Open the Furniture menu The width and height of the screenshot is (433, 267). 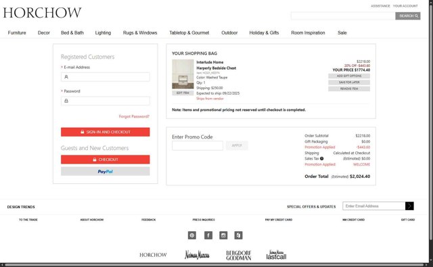pyautogui.click(x=17, y=33)
